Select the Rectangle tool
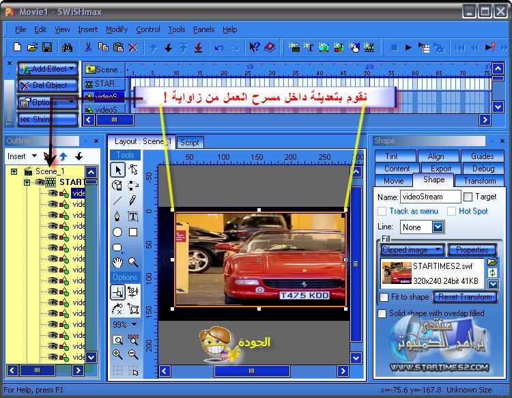 (133, 232)
